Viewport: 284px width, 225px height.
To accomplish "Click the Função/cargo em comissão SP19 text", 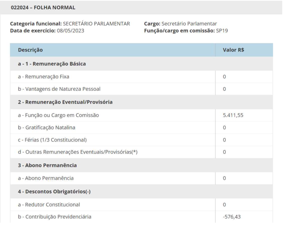I will point(186,31).
